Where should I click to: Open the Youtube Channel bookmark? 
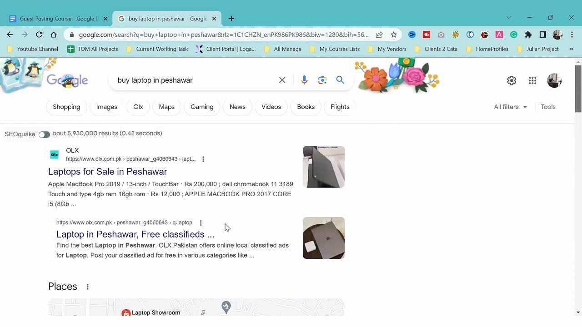click(33, 49)
